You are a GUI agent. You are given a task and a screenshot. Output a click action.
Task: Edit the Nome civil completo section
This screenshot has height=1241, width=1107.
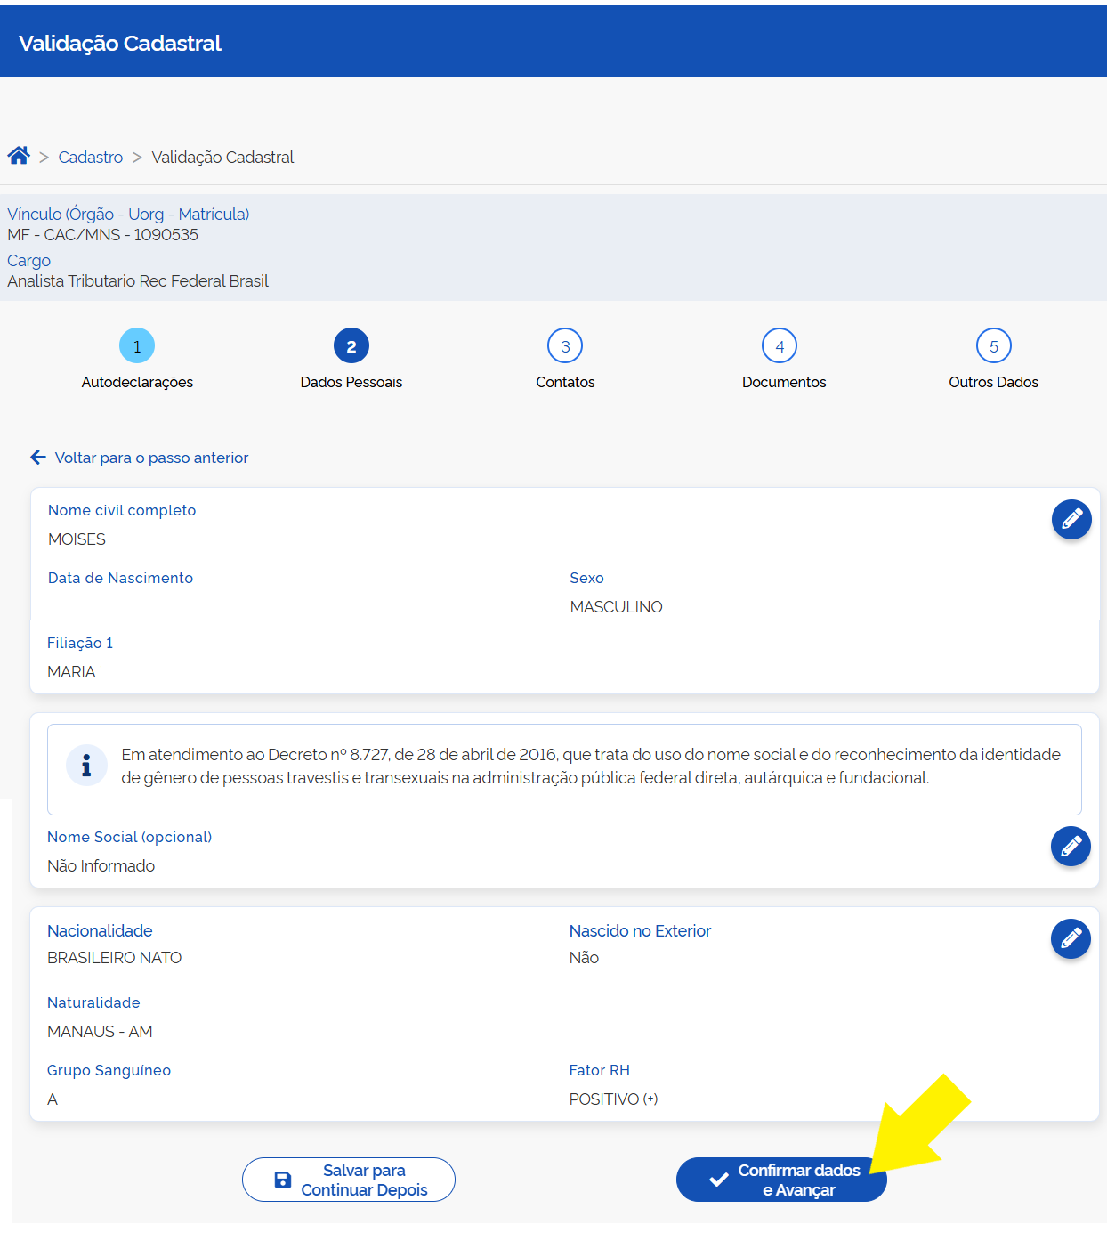point(1071,519)
